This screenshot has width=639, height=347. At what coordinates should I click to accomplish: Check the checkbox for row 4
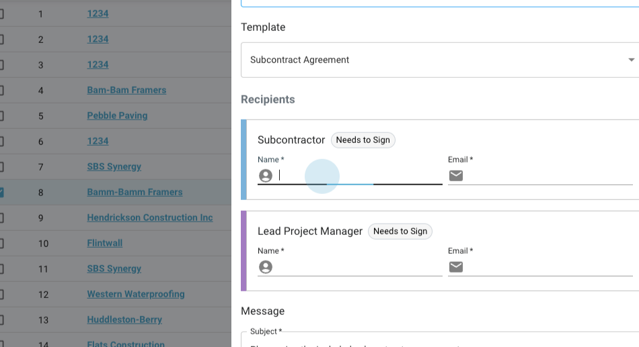(x=1, y=91)
